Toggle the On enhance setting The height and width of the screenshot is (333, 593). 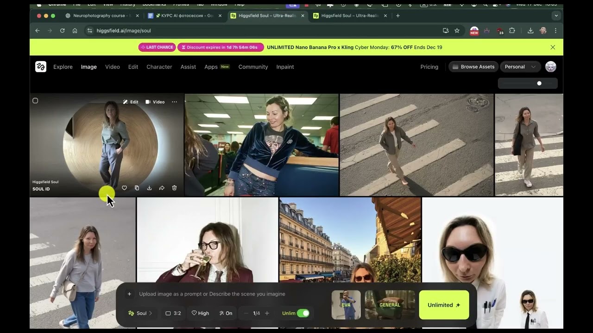[x=226, y=313]
